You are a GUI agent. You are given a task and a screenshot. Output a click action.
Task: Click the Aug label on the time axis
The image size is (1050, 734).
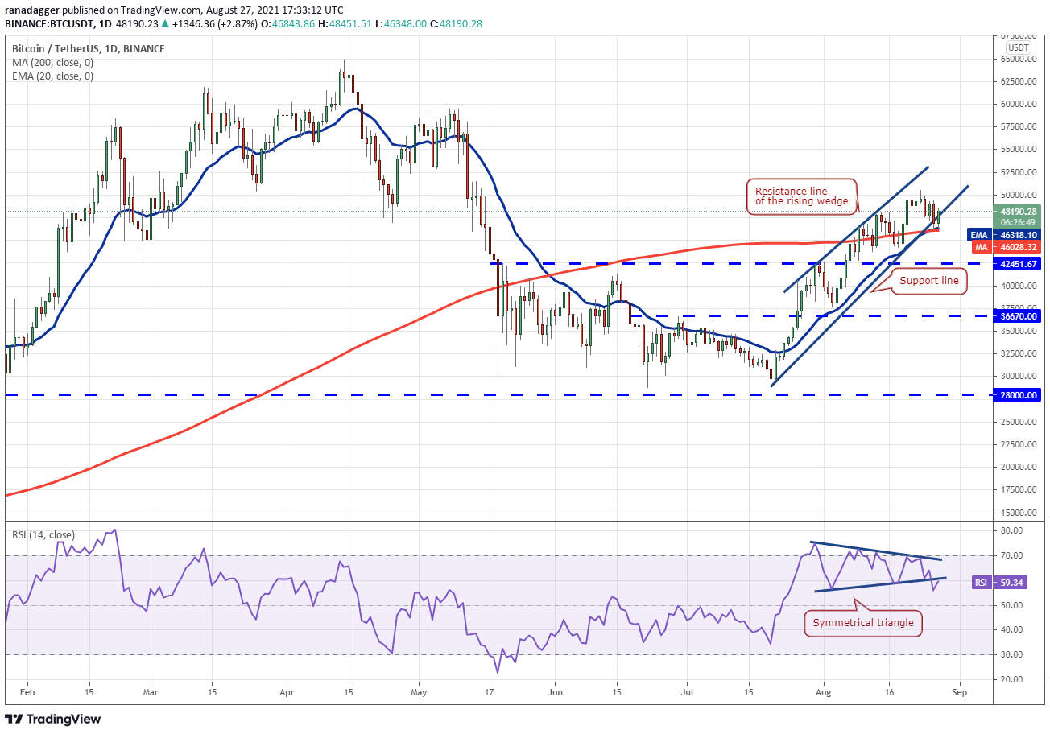click(x=822, y=691)
